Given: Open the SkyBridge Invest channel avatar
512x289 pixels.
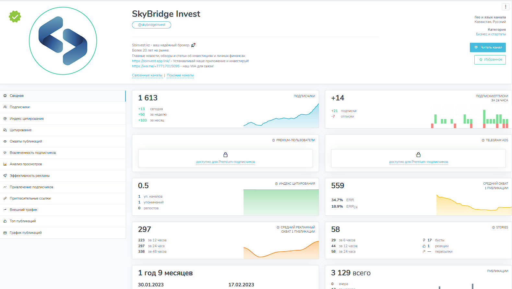Looking at the screenshot, I should tap(63, 41).
